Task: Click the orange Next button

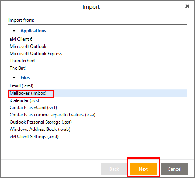Action: pos(143,169)
